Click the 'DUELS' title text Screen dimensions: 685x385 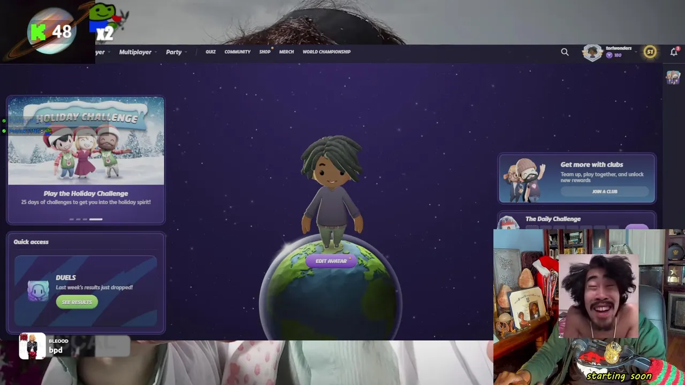66,278
